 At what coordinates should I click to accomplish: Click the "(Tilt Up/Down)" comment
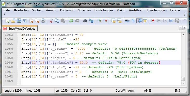[x=129, y=67]
